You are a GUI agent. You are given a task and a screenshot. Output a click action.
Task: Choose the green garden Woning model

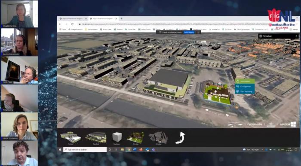point(135,137)
